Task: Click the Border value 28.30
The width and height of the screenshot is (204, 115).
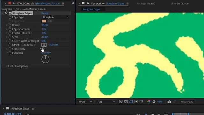Action: (x=45, y=25)
